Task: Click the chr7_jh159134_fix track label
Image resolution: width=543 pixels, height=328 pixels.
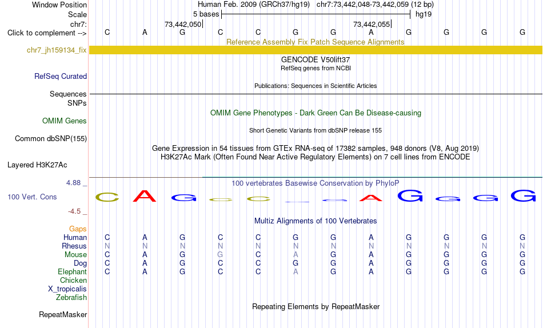Action: (57, 50)
